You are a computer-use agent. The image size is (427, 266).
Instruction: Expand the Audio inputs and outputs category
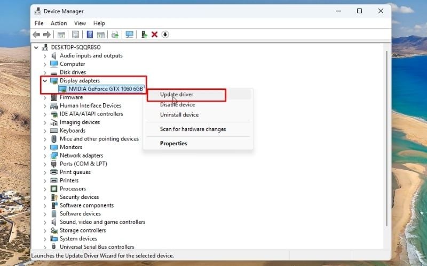(x=45, y=56)
